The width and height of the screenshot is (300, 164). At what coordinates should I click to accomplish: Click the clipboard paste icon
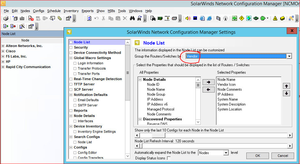(x=118, y=18)
